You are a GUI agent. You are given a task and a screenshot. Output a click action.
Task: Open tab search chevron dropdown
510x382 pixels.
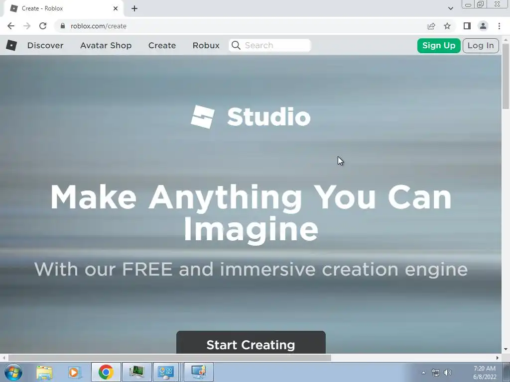[450, 8]
